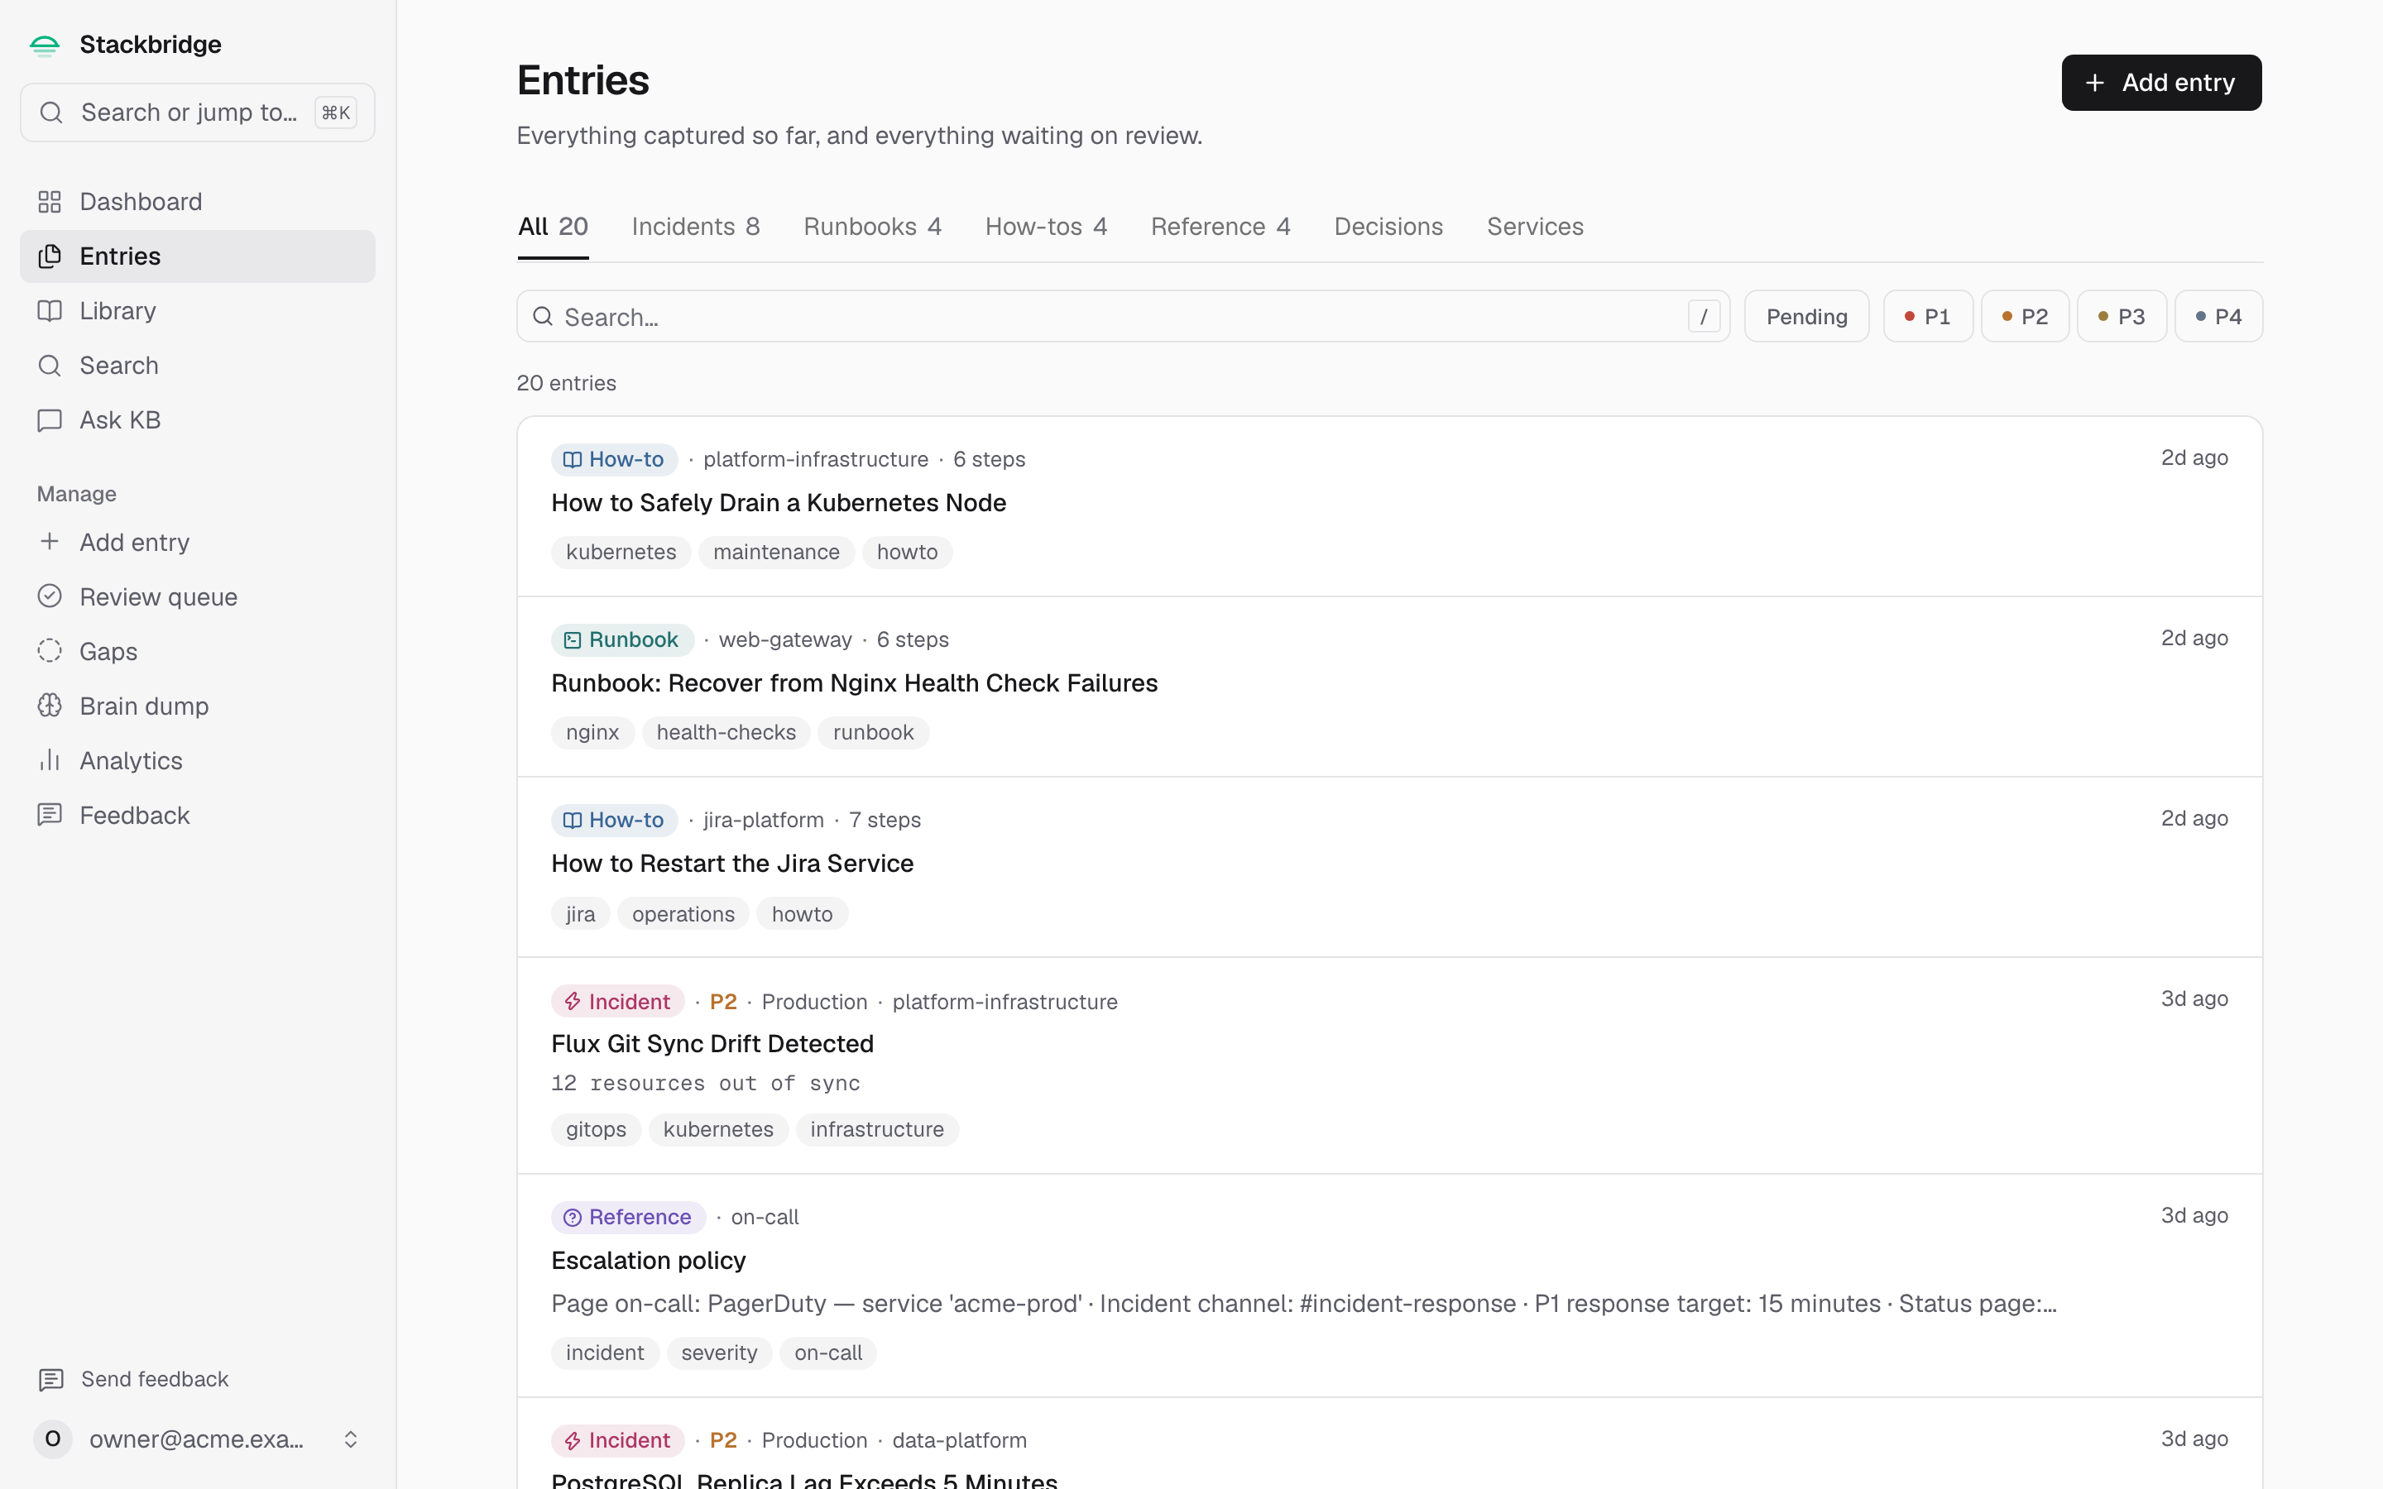Switch to the Incidents tab
The image size is (2383, 1489).
click(x=696, y=227)
